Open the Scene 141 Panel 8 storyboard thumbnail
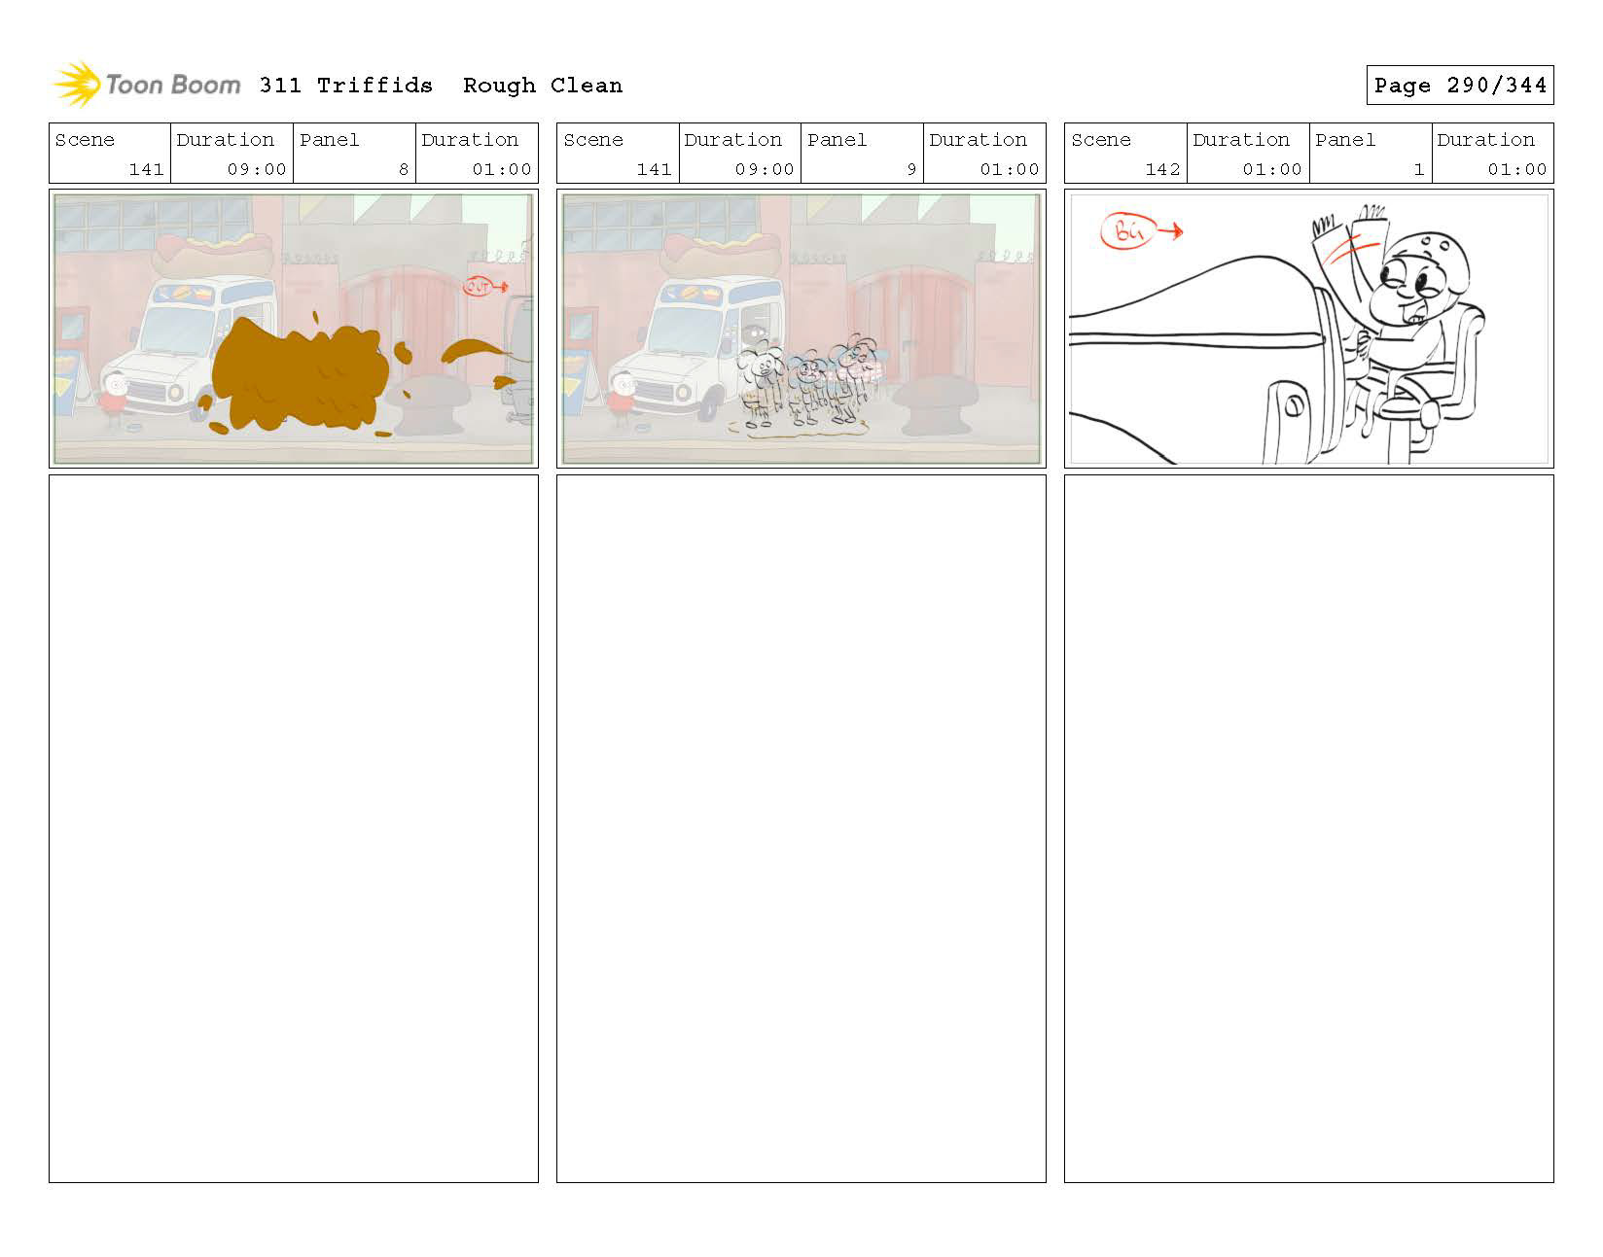Screen dimensions: 1603x1257 tap(294, 329)
